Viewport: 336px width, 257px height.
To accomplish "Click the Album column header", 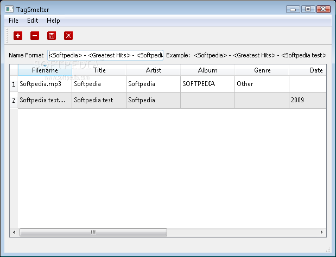I will (x=208, y=70).
